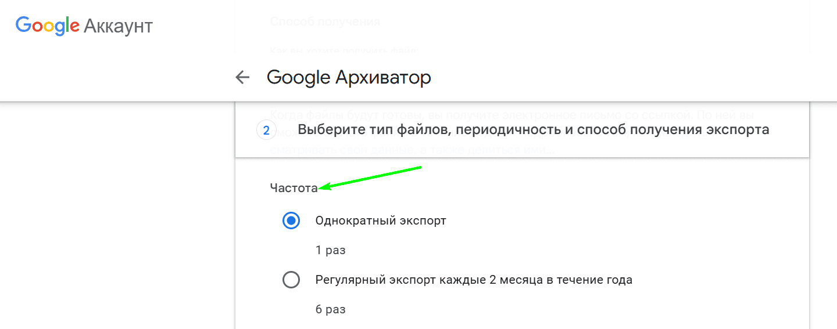Viewport: 837px width, 329px height.
Task: Go back using the left arrow icon
Action: click(x=242, y=78)
